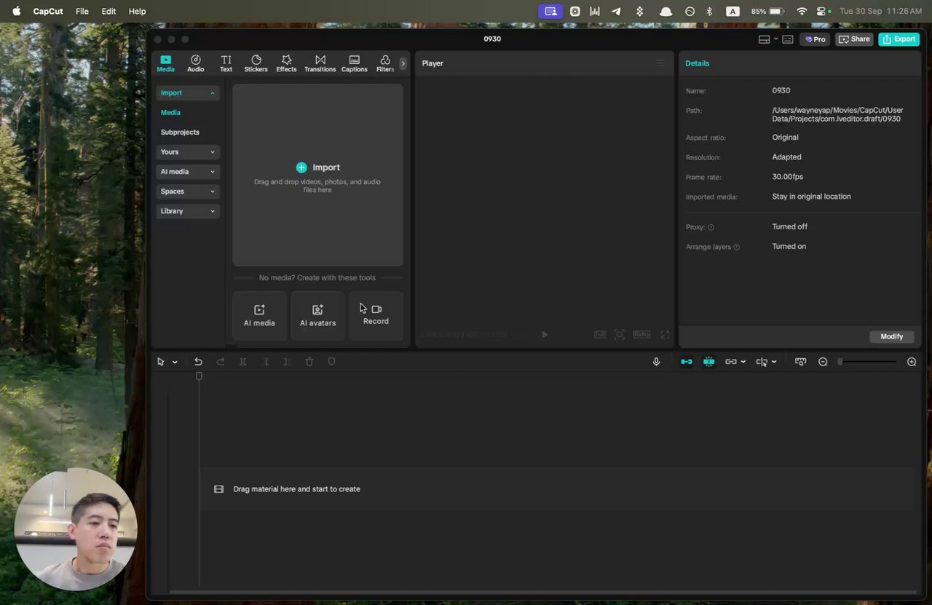Choose the Select pointer tool
The width and height of the screenshot is (932, 605).
(x=161, y=362)
